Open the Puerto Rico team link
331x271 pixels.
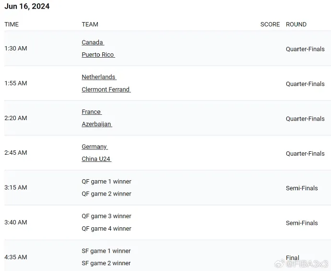click(98, 55)
